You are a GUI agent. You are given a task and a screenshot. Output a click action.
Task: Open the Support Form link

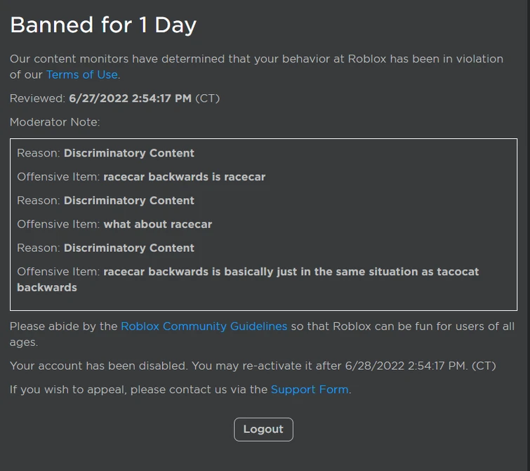[310, 390]
